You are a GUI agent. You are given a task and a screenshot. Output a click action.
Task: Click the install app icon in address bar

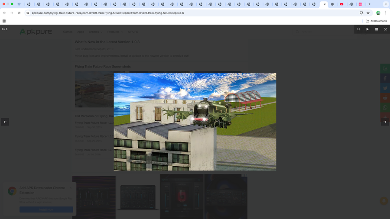pos(361,13)
